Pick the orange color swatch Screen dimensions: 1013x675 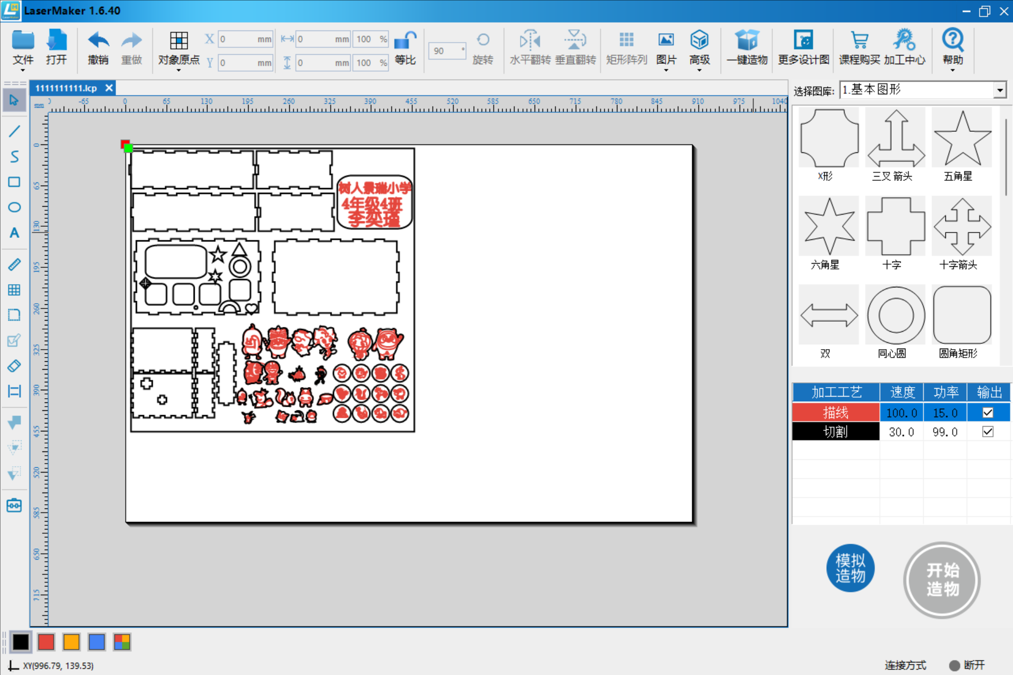[71, 642]
